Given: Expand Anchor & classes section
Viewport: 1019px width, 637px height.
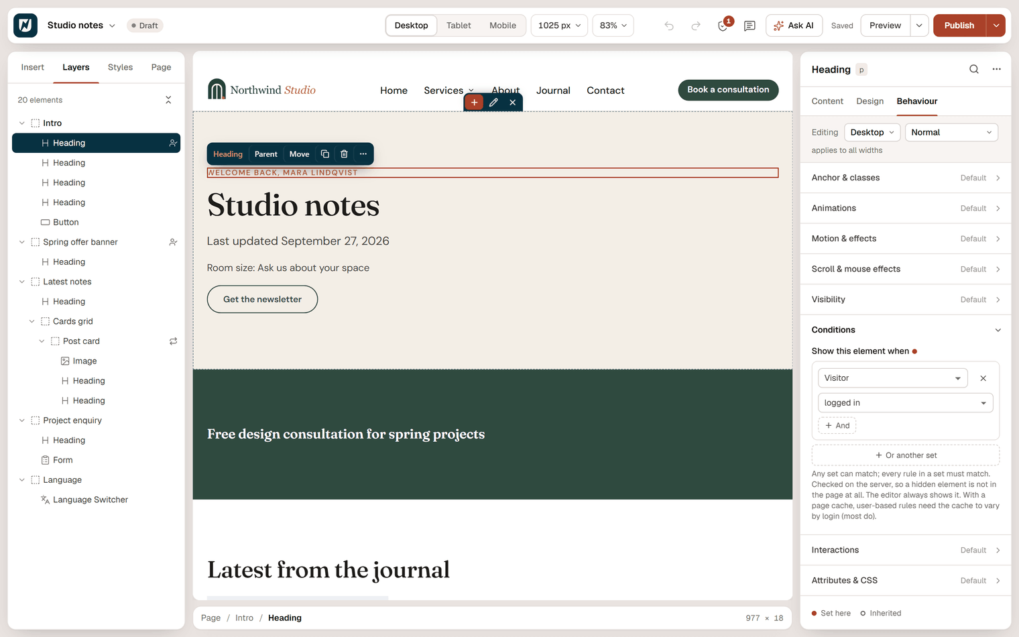Looking at the screenshot, I should tap(906, 178).
